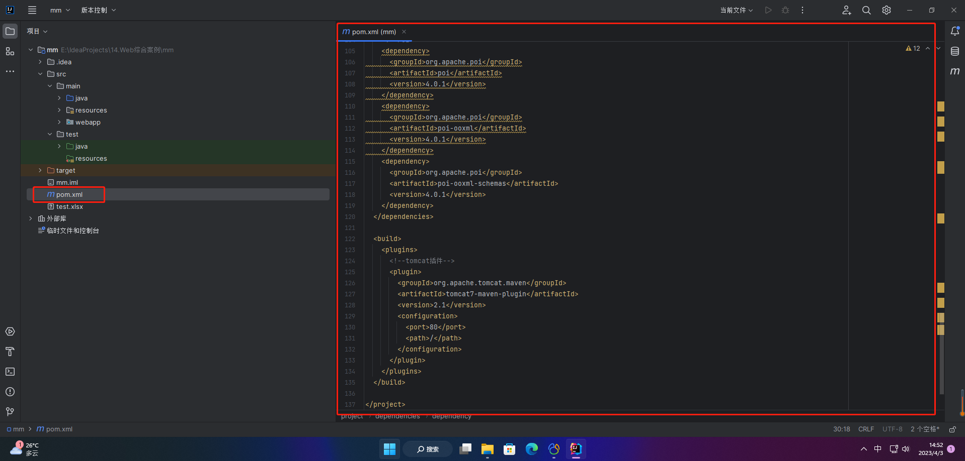Open the Project tool window icon
This screenshot has width=965, height=461.
[x=10, y=31]
